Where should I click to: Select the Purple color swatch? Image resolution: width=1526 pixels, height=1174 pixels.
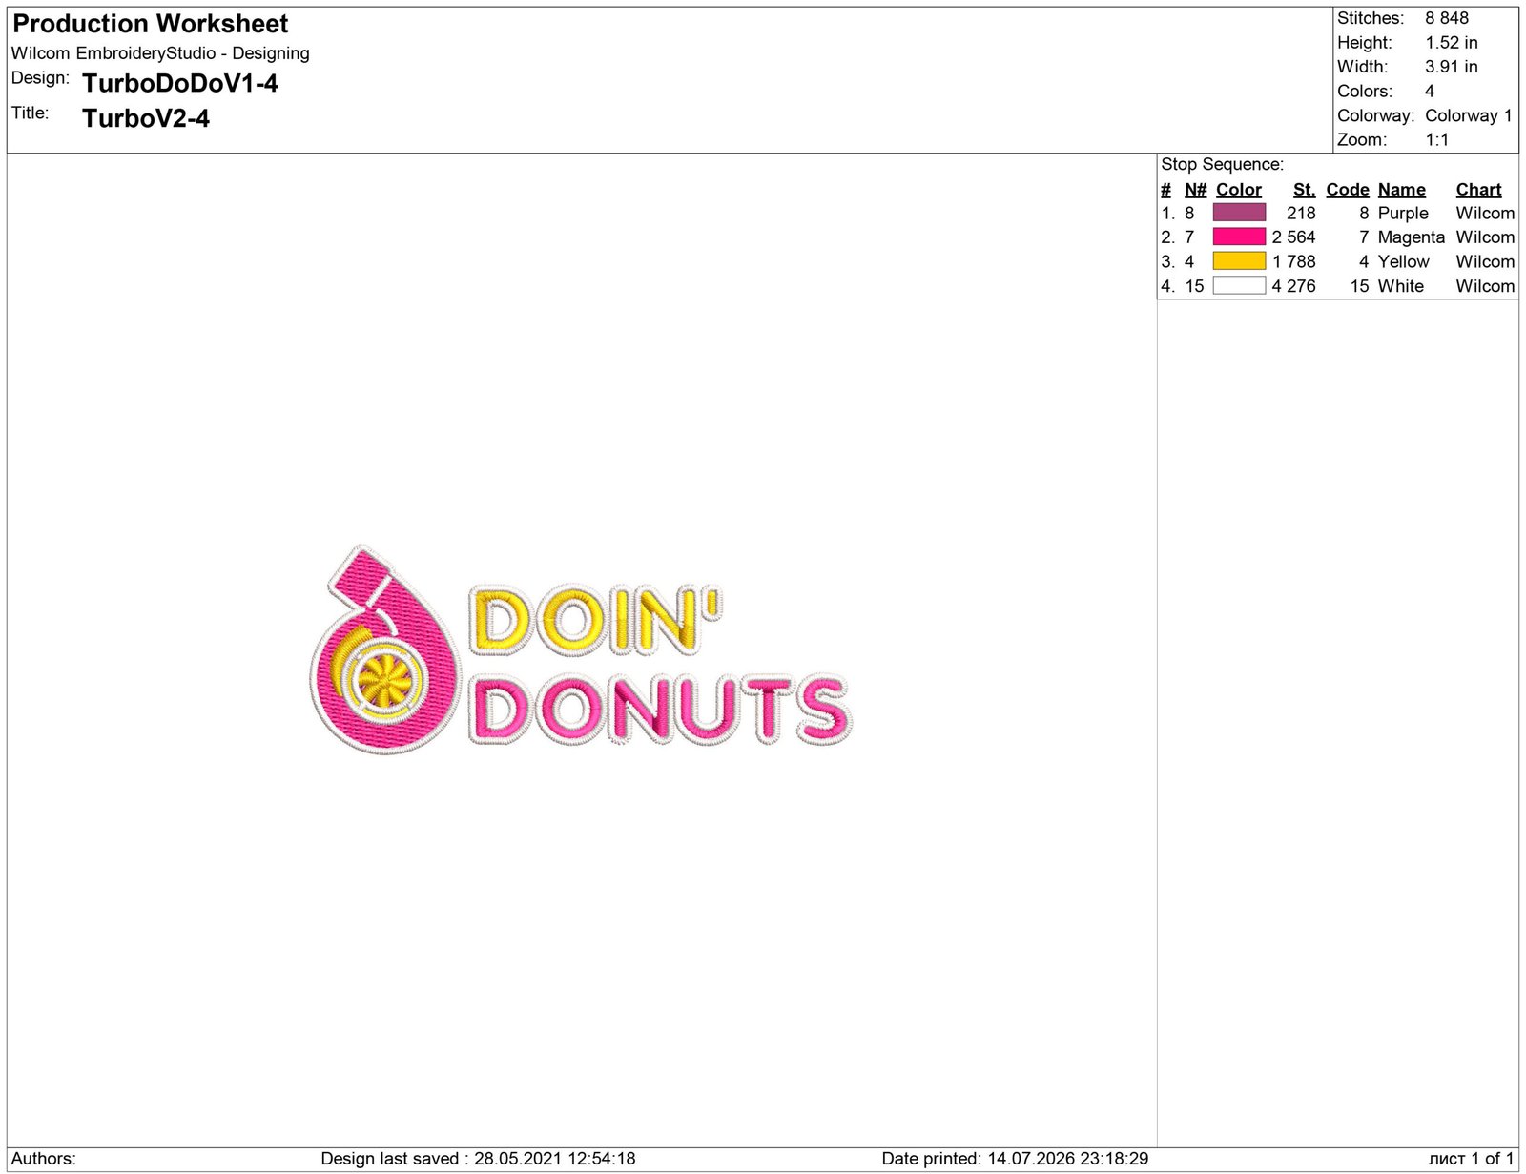[x=1239, y=213]
